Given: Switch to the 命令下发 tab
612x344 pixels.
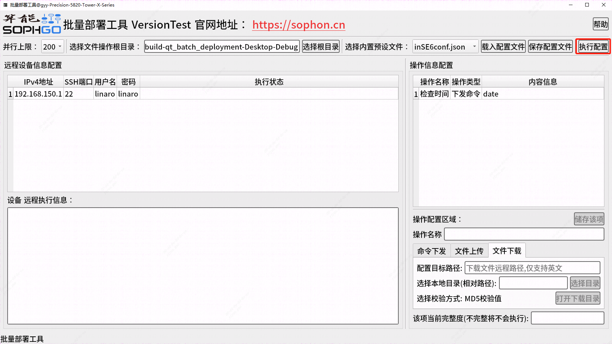Looking at the screenshot, I should [431, 251].
